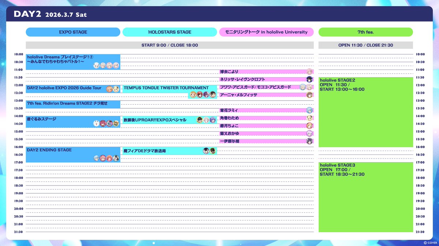The height and width of the screenshot is (246, 439).
Task: Click the 21:30 label on the right time axis
Action: [420, 232]
